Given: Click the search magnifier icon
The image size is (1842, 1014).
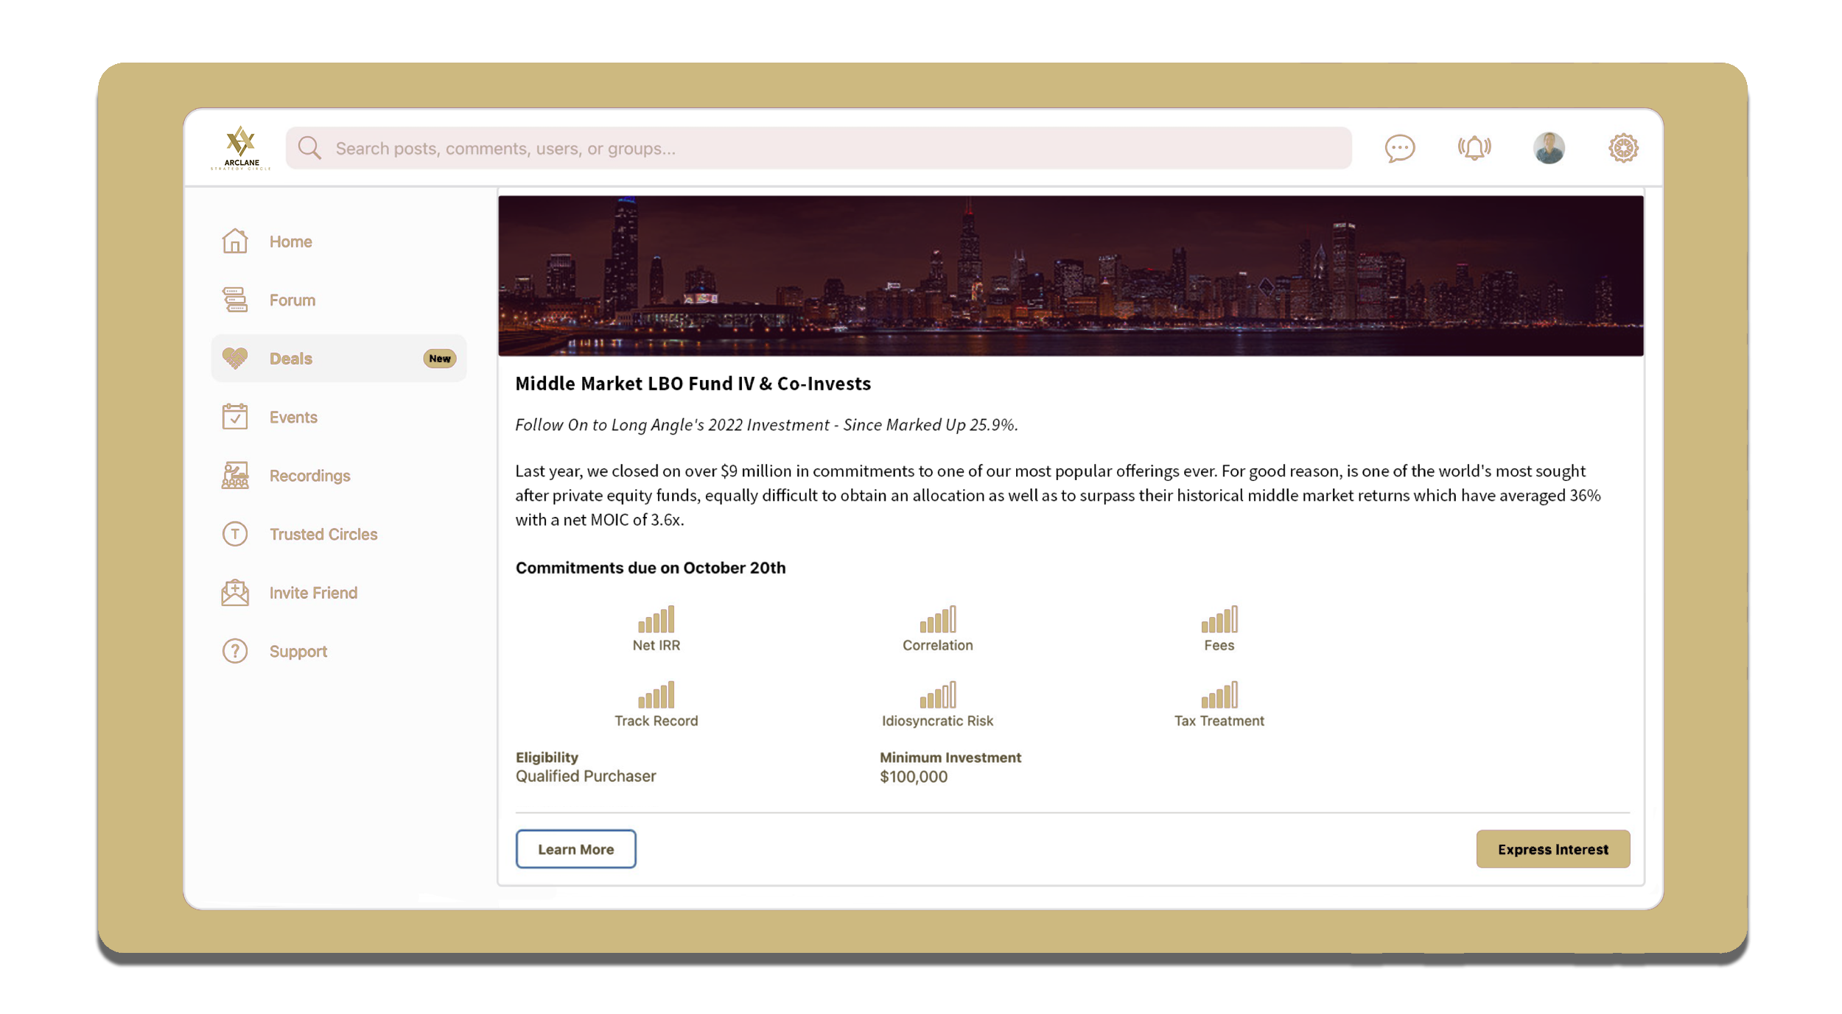Looking at the screenshot, I should coord(309,148).
